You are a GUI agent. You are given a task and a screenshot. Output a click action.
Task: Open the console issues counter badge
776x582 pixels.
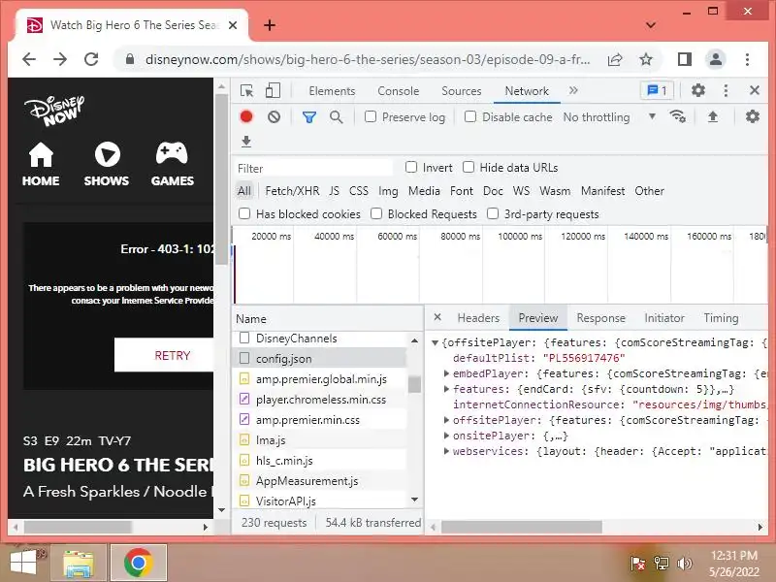tap(657, 90)
